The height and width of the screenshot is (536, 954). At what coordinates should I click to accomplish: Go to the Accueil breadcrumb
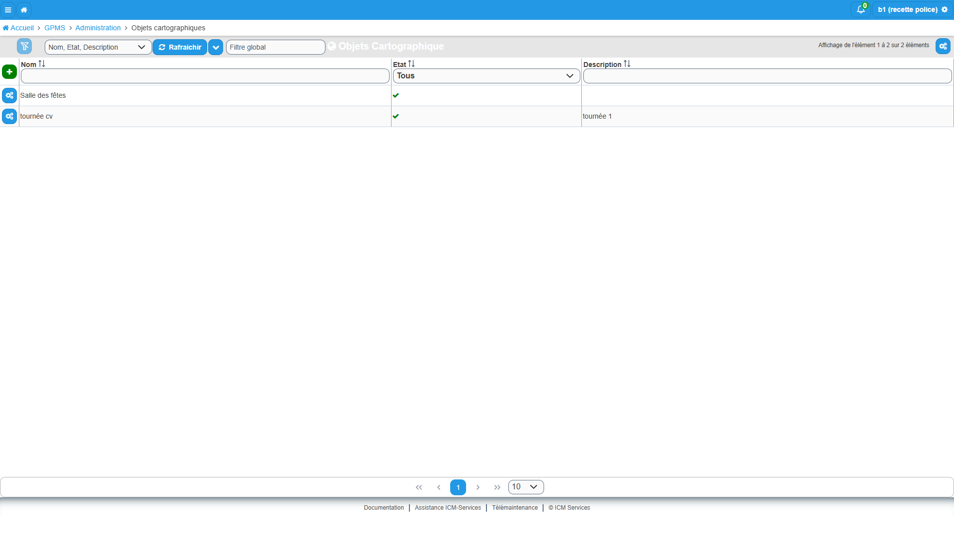[x=18, y=28]
